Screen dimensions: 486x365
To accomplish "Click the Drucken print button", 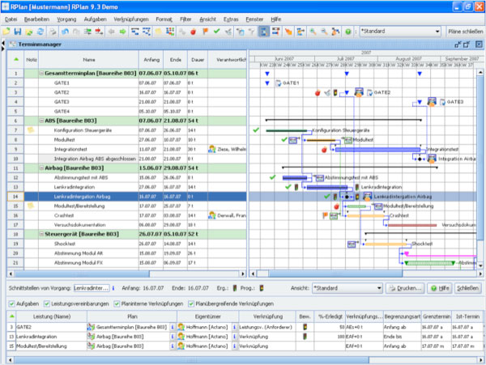I will pos(407,287).
